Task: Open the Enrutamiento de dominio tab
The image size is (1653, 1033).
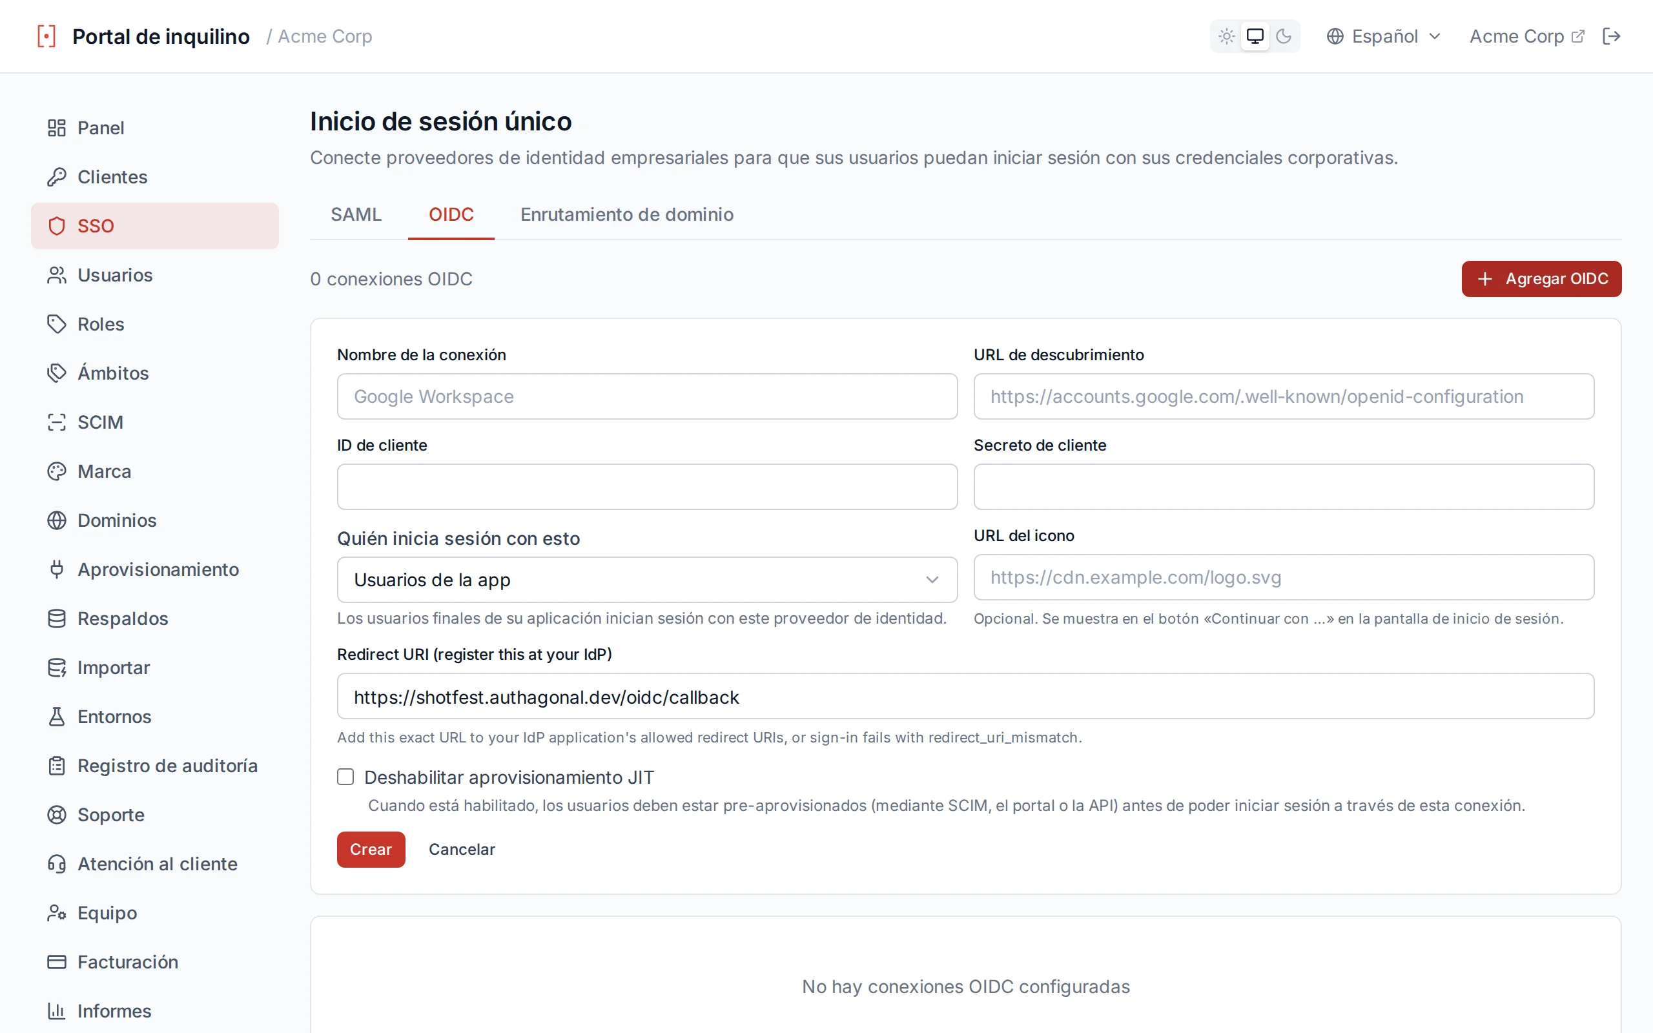Action: [626, 214]
